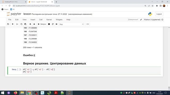
Task: Open the tab search chevron in Chrome
Action: click(x=152, y=2)
